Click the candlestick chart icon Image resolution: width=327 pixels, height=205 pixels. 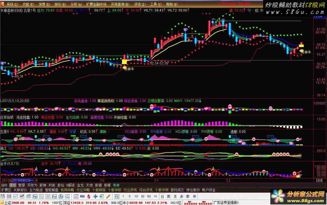coord(22,196)
